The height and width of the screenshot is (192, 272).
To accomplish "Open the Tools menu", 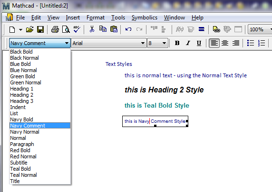I will coord(118,18).
